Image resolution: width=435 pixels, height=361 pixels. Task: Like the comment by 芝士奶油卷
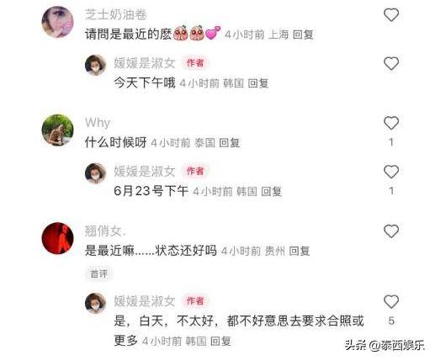(x=391, y=15)
